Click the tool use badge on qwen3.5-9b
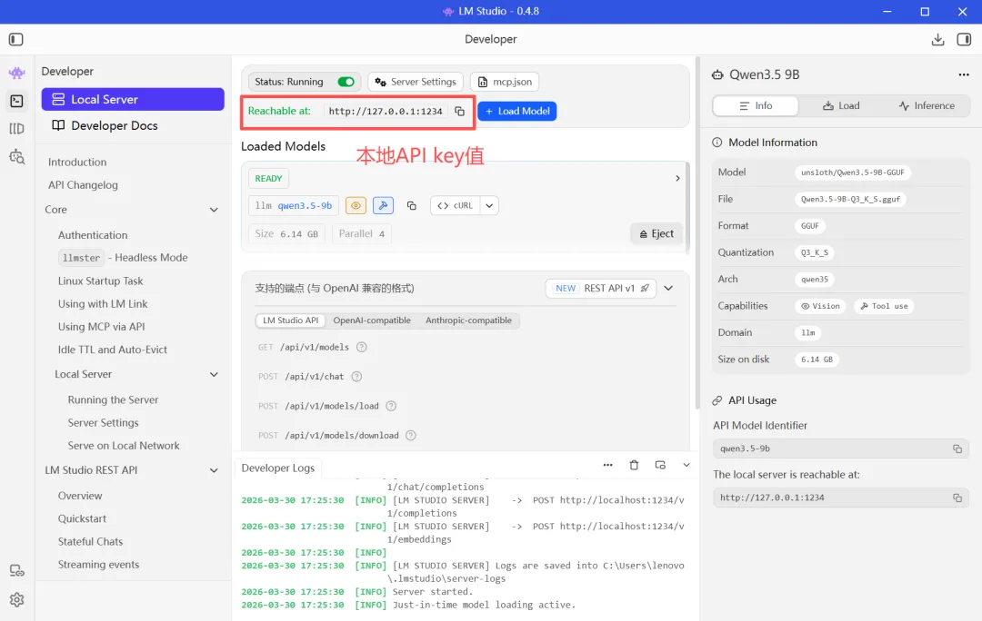Viewport: 982px width, 621px height. click(x=384, y=206)
